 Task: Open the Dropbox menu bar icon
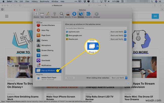pos(85,1)
